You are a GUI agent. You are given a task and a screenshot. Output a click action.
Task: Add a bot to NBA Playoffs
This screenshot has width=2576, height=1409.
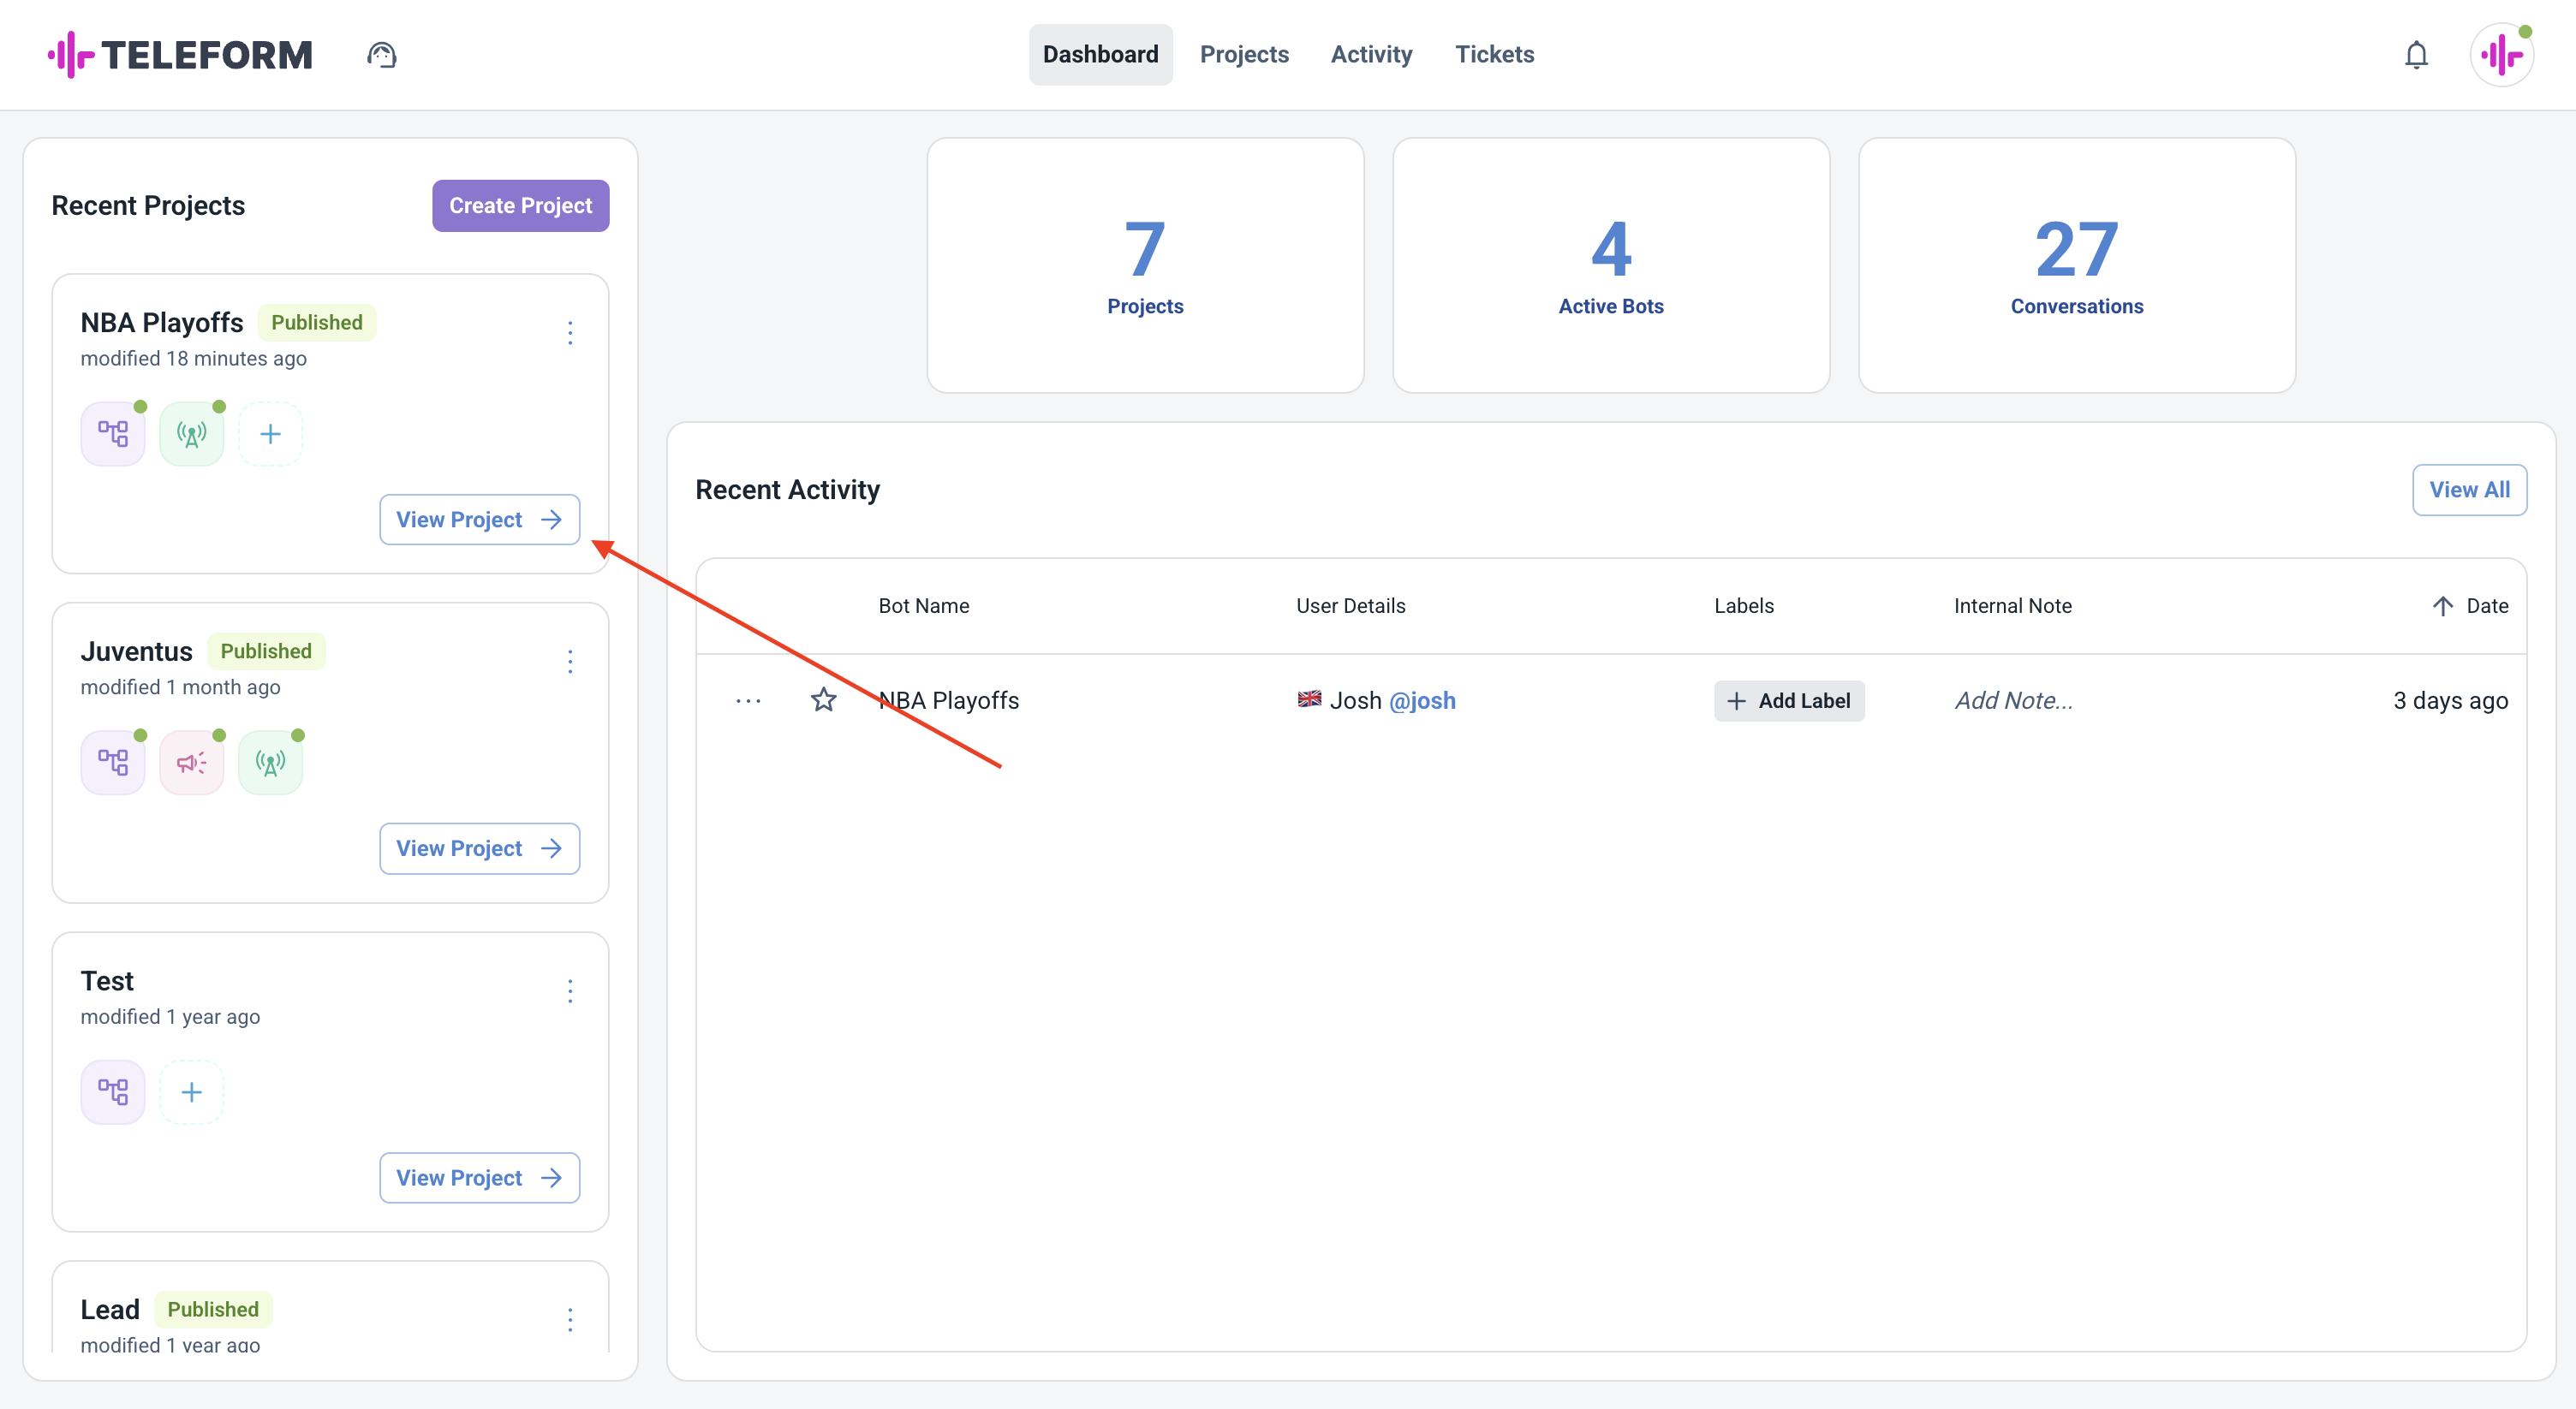[270, 434]
